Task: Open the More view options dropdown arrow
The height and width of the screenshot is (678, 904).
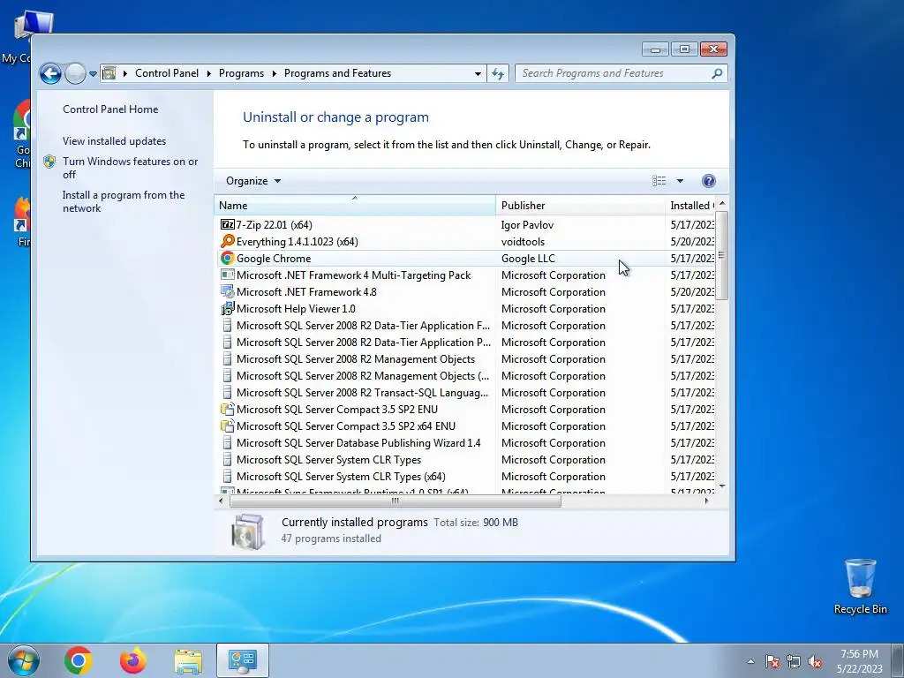Action: (680, 181)
